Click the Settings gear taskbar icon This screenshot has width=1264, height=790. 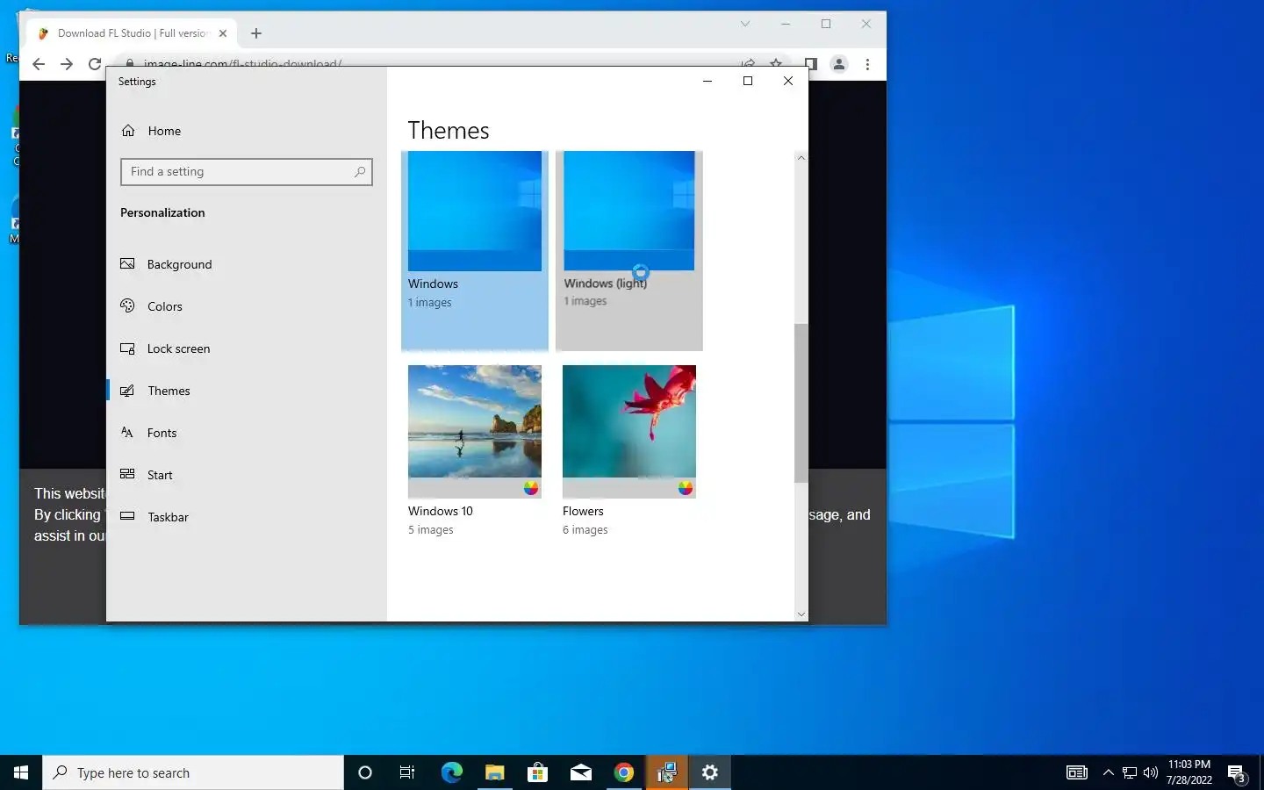(710, 772)
